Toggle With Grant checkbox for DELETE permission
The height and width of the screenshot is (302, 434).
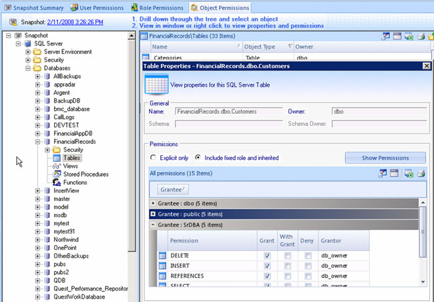(288, 255)
